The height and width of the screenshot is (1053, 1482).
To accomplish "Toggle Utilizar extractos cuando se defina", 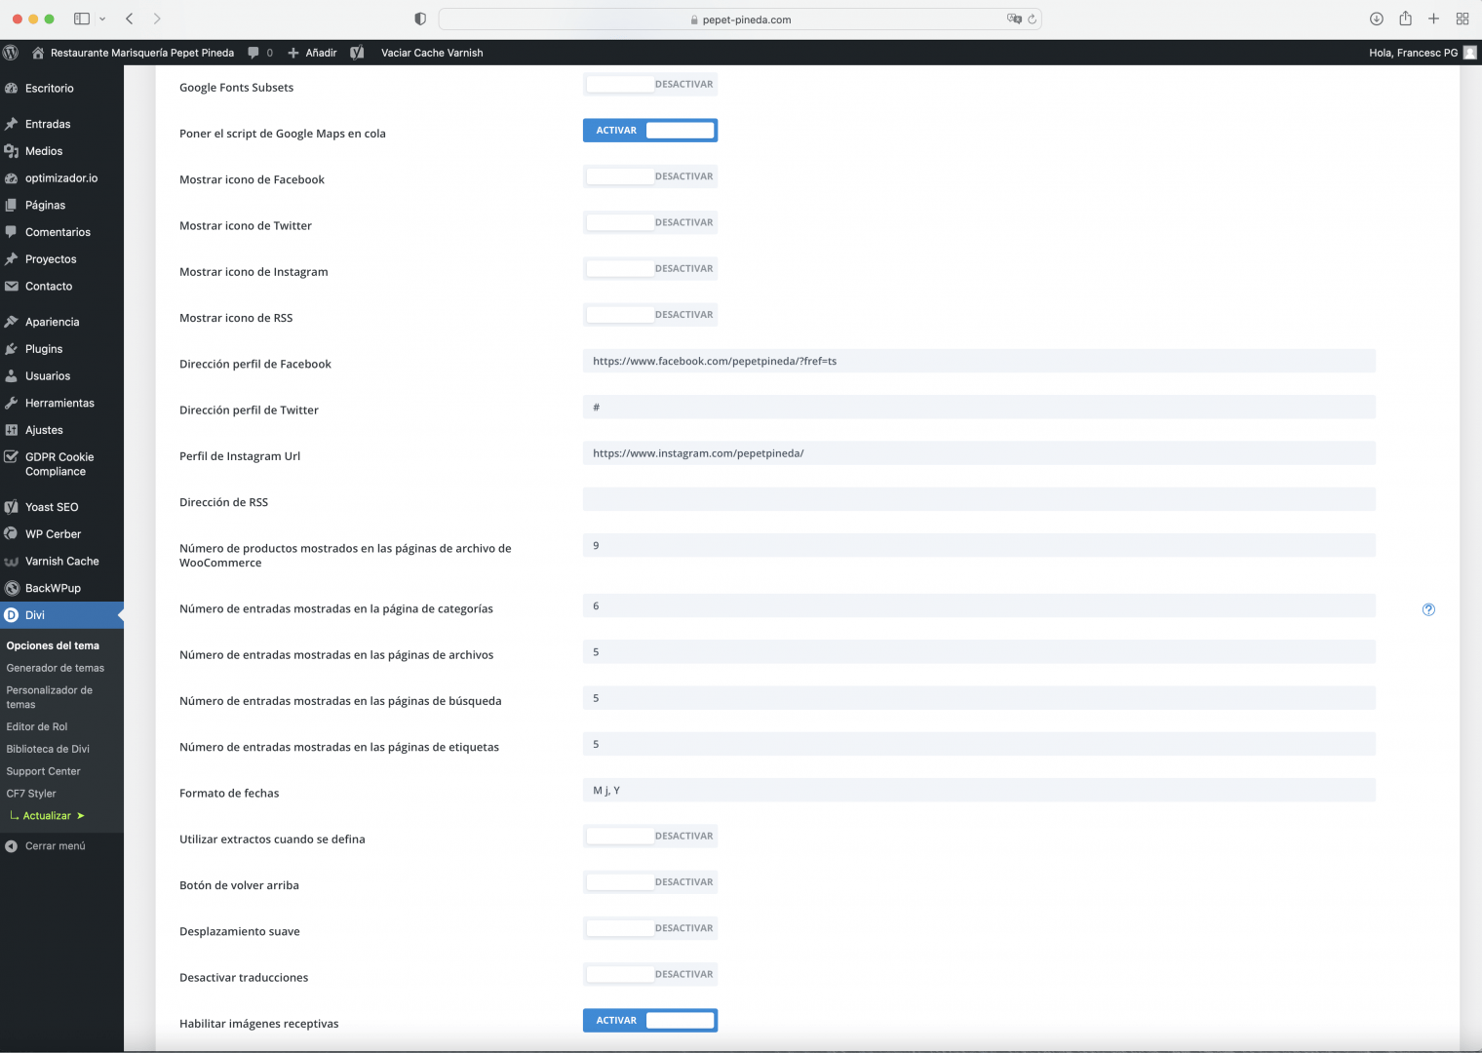I will point(650,837).
